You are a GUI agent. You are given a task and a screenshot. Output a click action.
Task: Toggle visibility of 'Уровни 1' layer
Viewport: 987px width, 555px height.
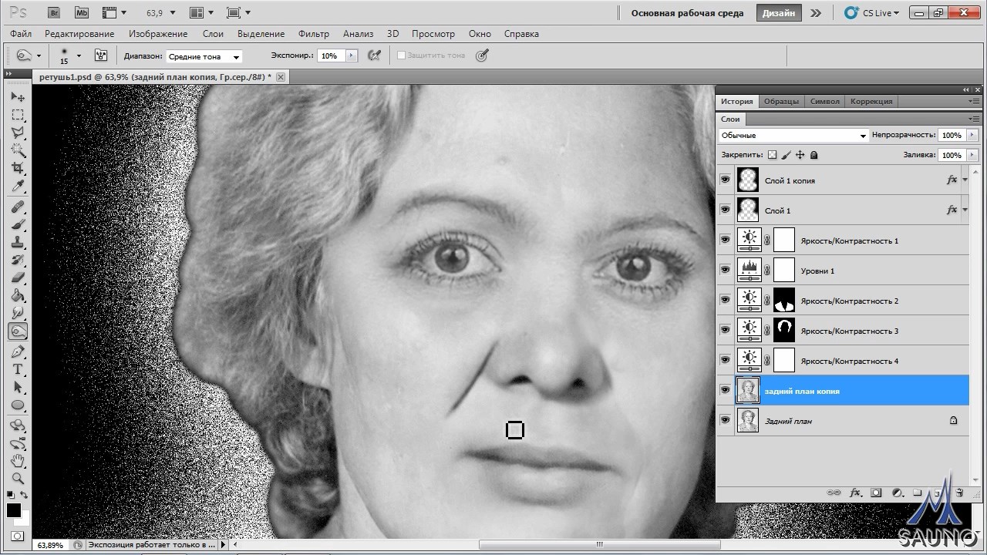[x=725, y=271]
